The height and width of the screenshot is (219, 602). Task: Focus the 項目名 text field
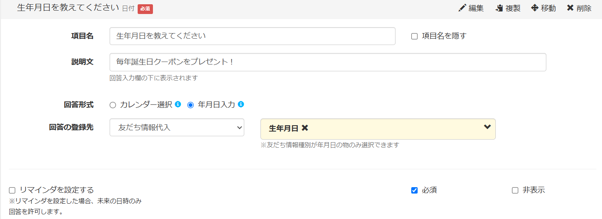click(252, 36)
